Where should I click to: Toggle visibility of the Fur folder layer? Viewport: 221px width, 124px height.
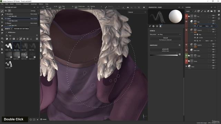click(x=186, y=16)
